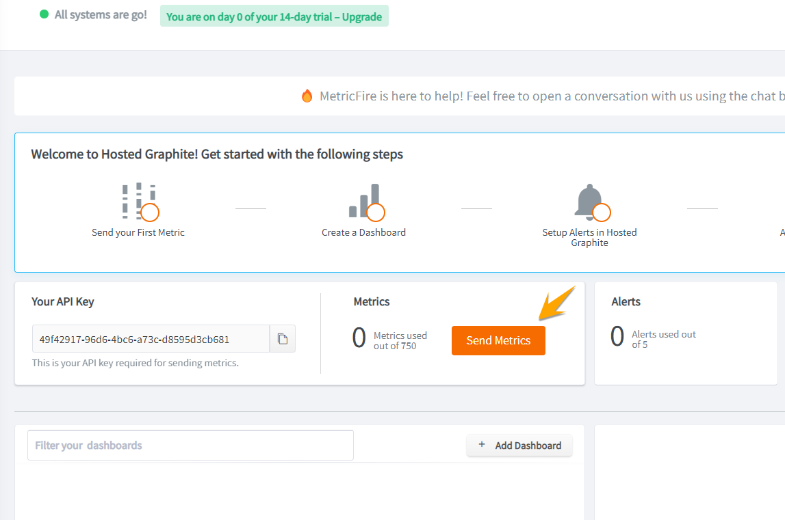Copy the API key with the clipboard icon

tap(283, 339)
